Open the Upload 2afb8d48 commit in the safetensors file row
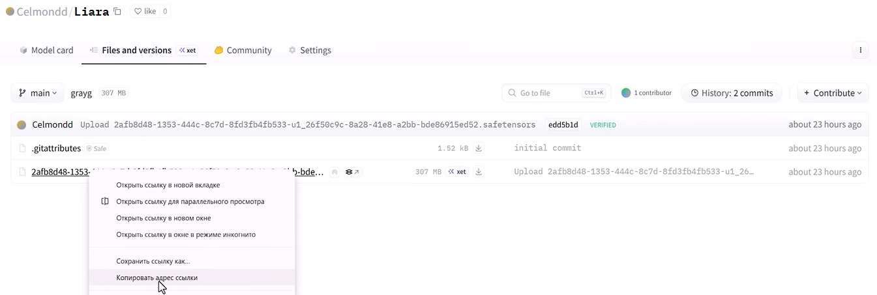 coord(634,172)
